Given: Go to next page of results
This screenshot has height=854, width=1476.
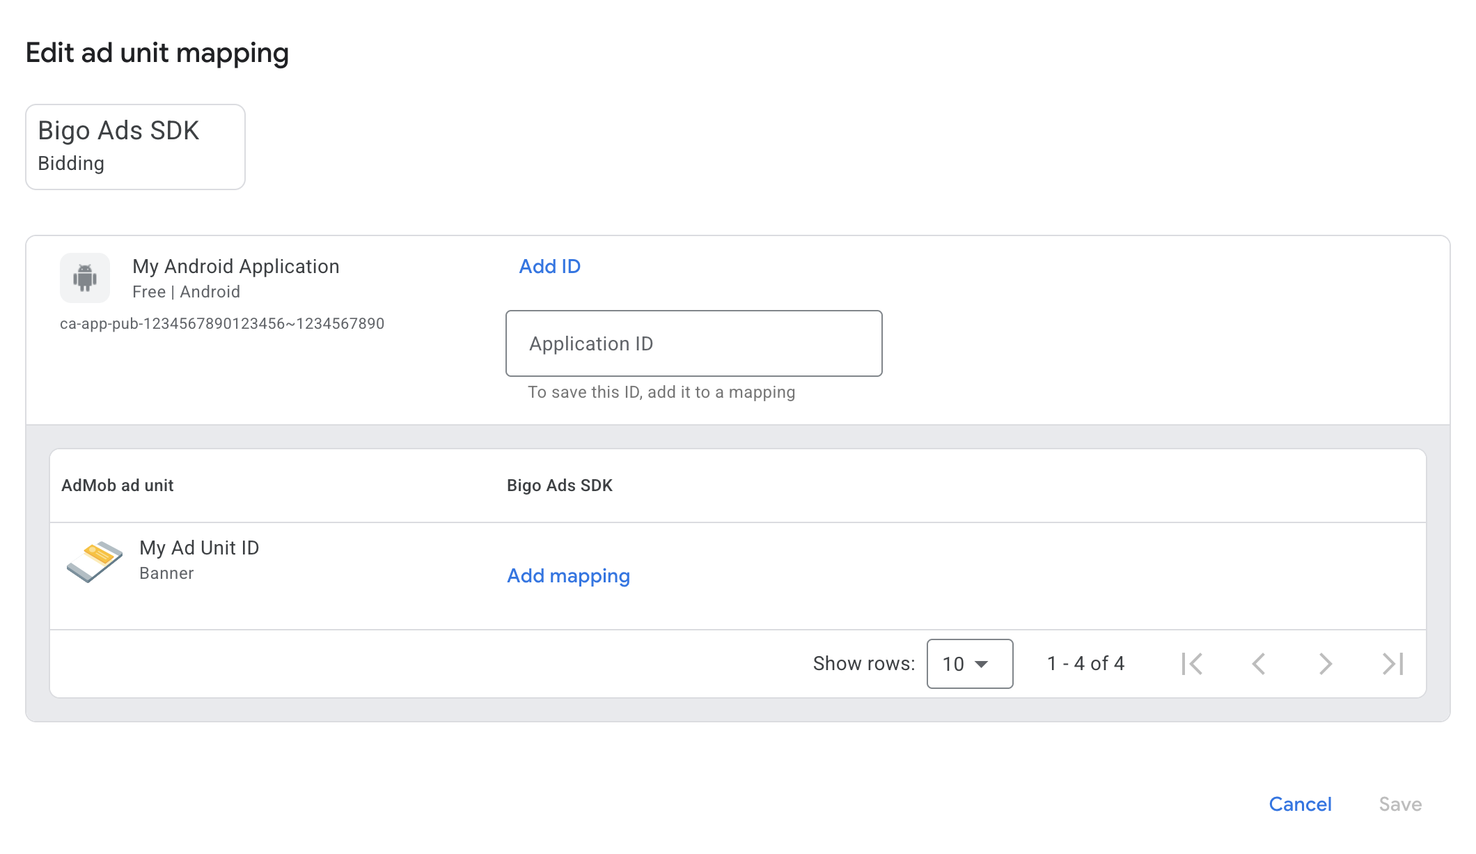Looking at the screenshot, I should pyautogui.click(x=1325, y=664).
